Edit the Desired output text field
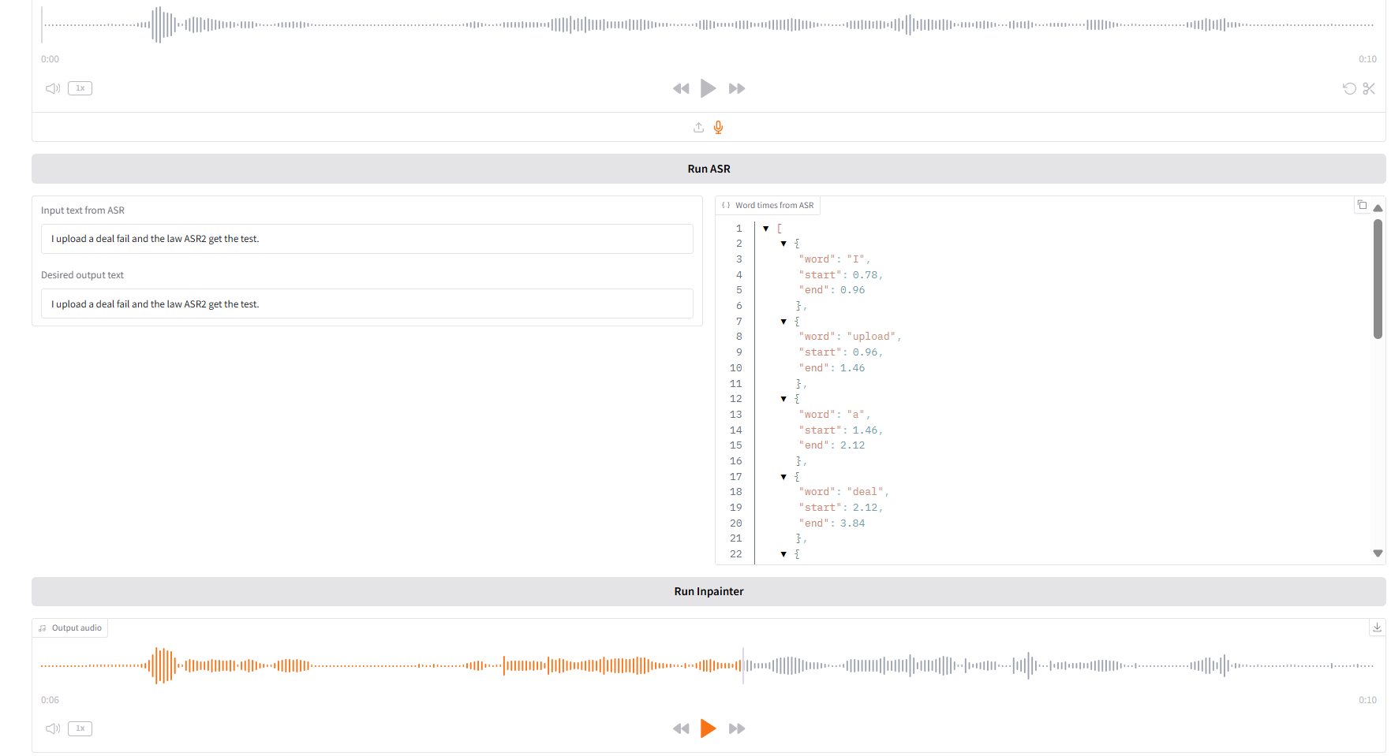Image resolution: width=1391 pixels, height=756 pixels. (x=367, y=304)
